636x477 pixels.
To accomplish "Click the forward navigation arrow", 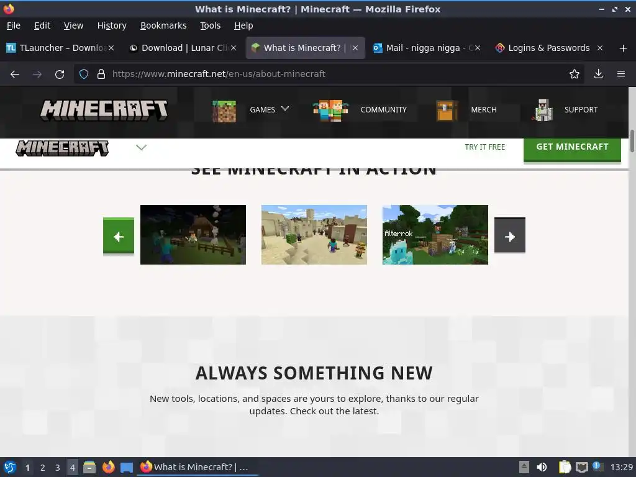I will (x=37, y=75).
